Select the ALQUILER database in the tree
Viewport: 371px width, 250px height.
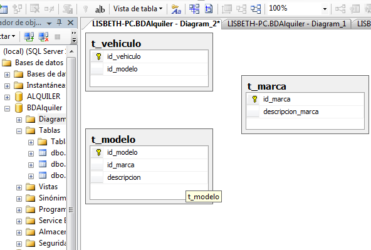(x=43, y=96)
